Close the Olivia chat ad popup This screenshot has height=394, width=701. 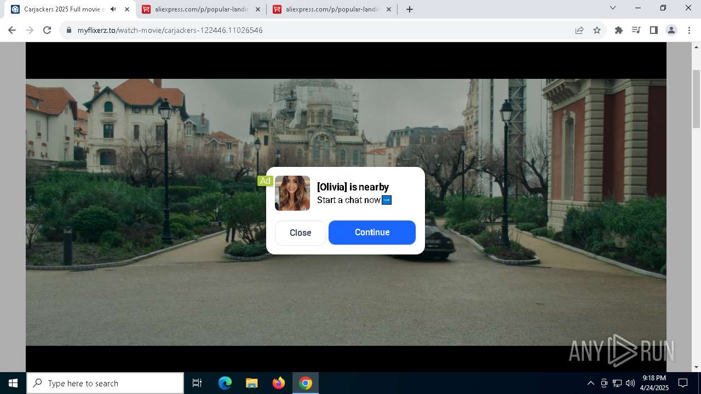click(x=300, y=233)
